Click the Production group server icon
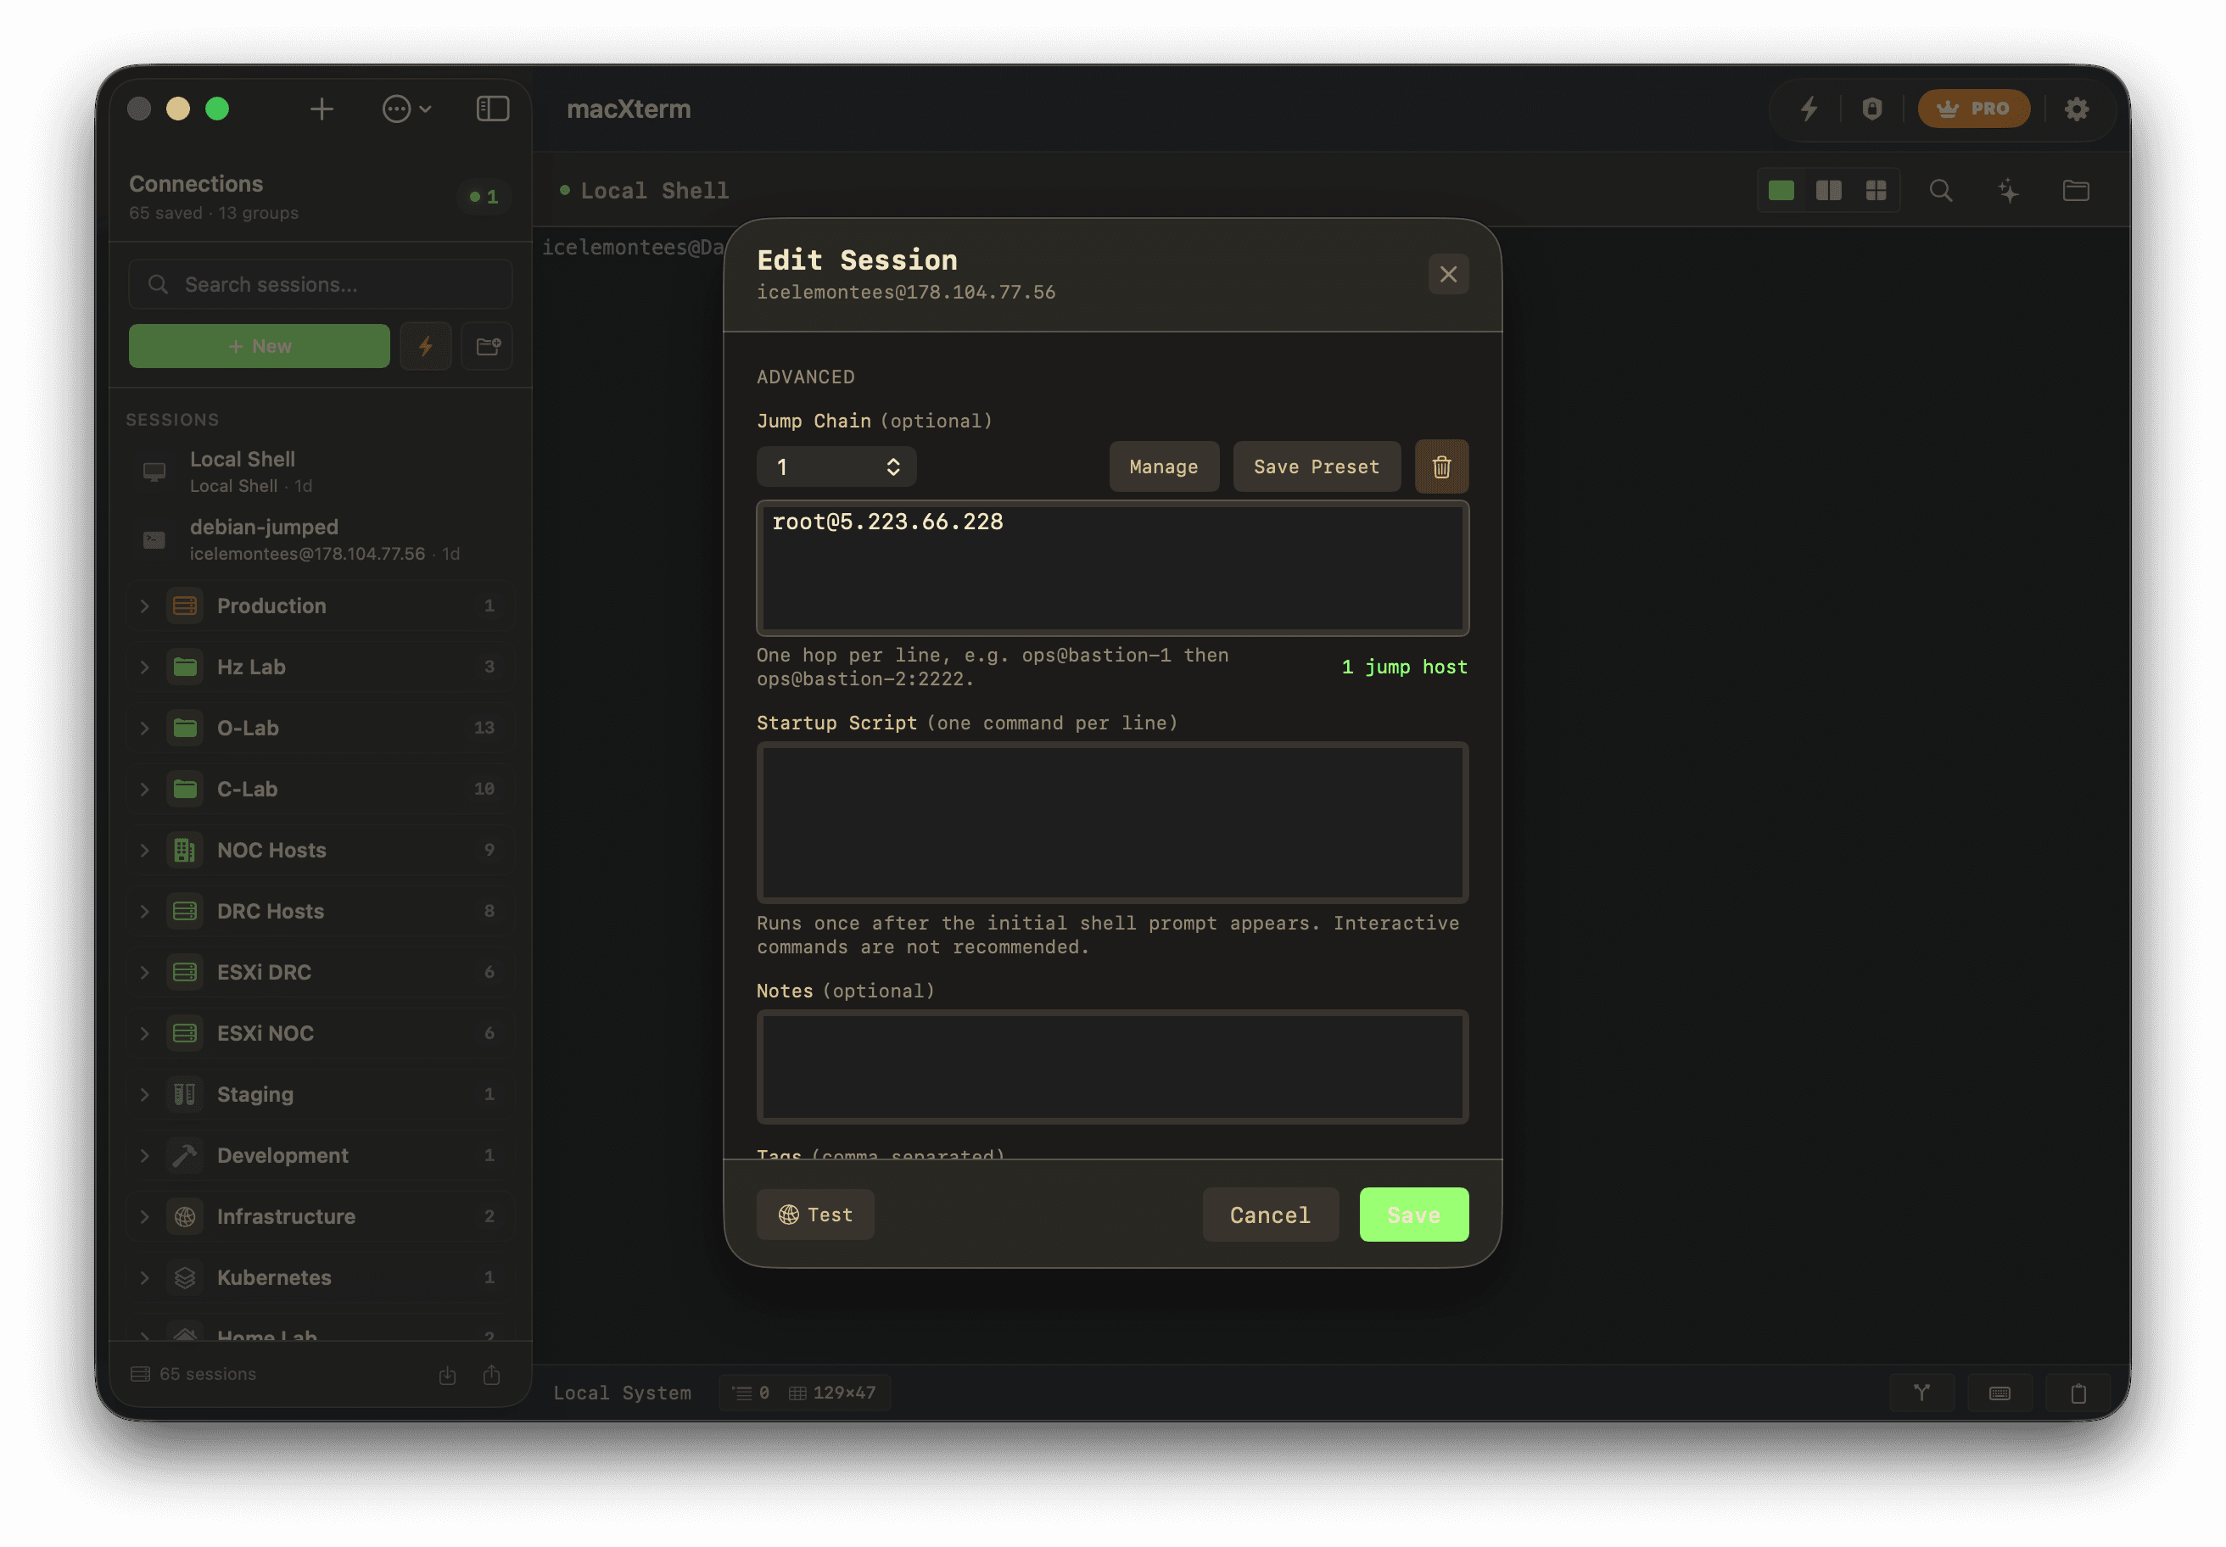The width and height of the screenshot is (2226, 1547). pyautogui.click(x=184, y=606)
